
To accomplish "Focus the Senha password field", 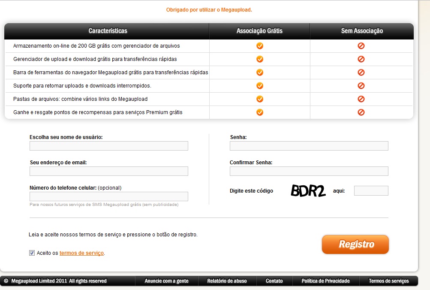I will [x=309, y=146].
